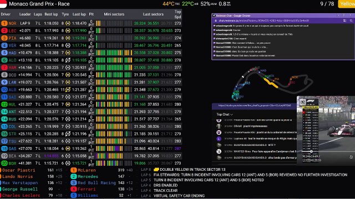Click the tyre compound icon in GAS row
Screen dimensions: 355x199
[x=68, y=149]
